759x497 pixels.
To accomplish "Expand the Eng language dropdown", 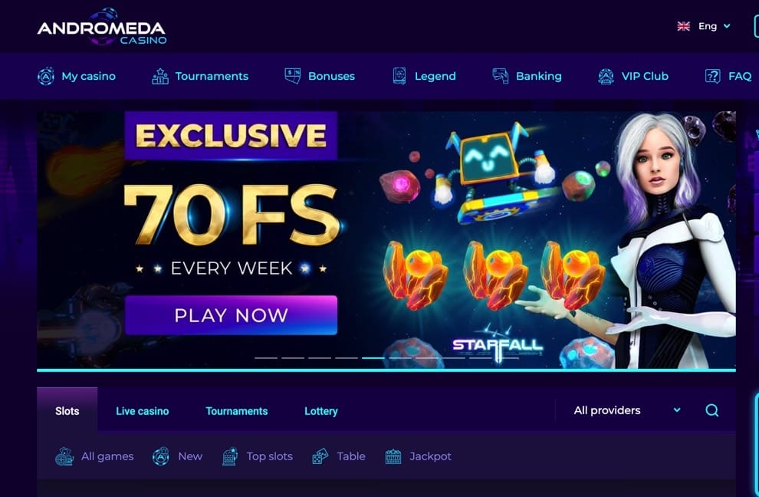I will tap(715, 26).
